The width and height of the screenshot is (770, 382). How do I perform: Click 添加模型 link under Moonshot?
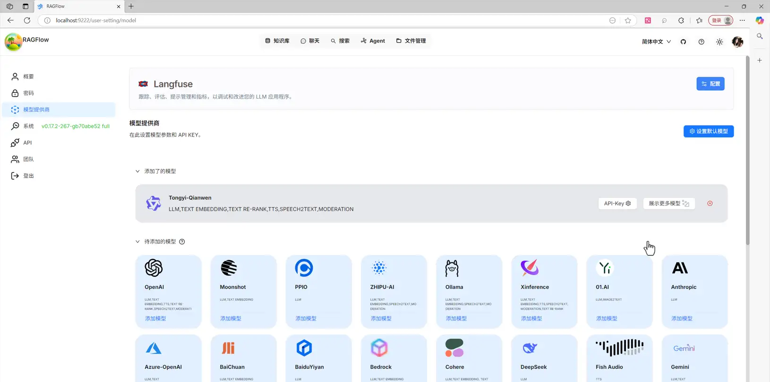coord(231,319)
